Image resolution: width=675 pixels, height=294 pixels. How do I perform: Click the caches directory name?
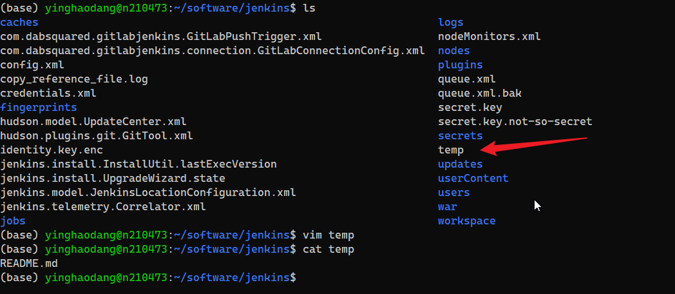click(x=19, y=23)
